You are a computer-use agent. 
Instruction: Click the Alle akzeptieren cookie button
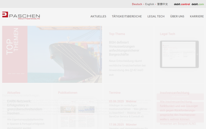180,97
